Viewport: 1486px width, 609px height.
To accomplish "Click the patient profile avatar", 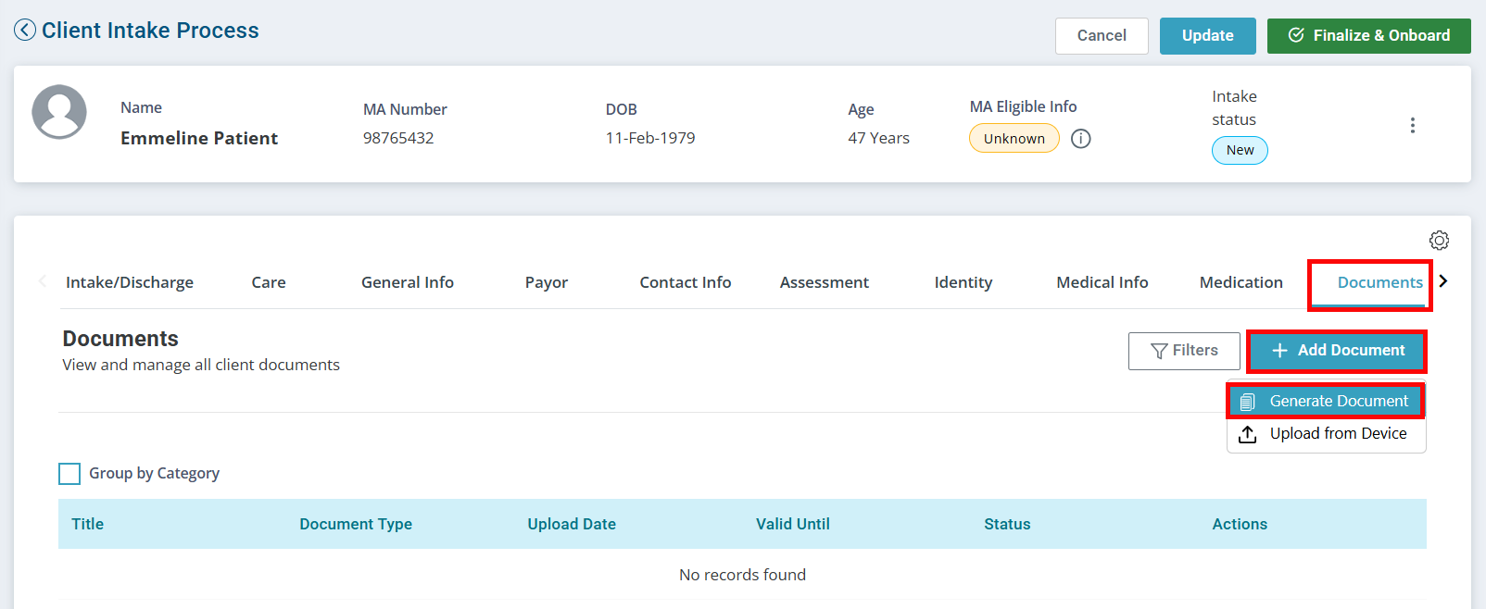I will [x=59, y=112].
